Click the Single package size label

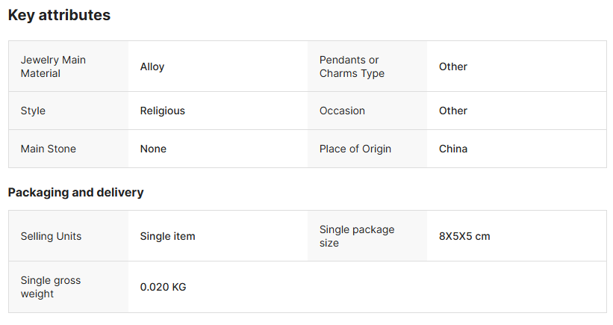[x=356, y=236]
